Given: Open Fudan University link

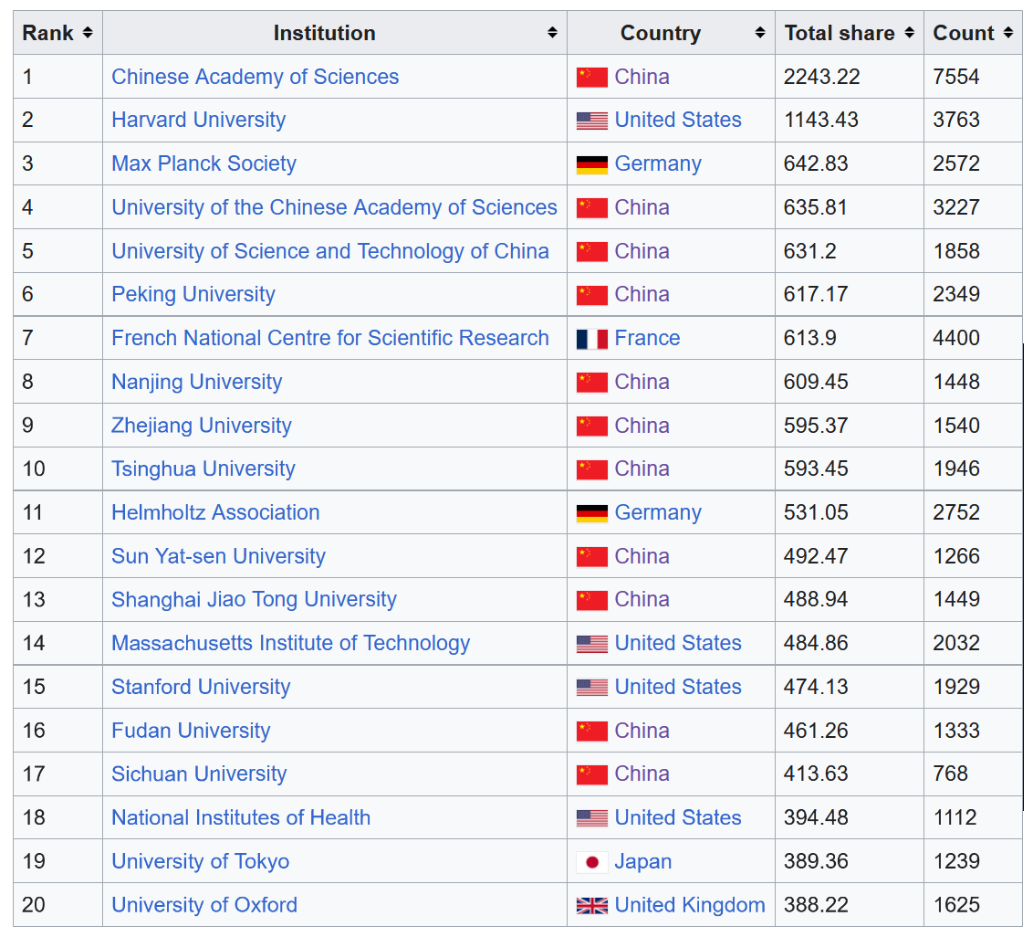Looking at the screenshot, I should [191, 731].
